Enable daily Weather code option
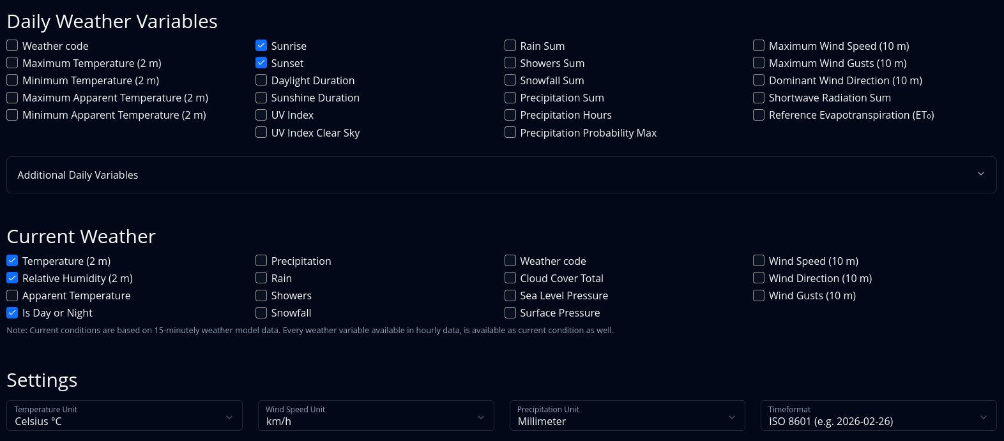The height and width of the screenshot is (441, 1004). (12, 45)
